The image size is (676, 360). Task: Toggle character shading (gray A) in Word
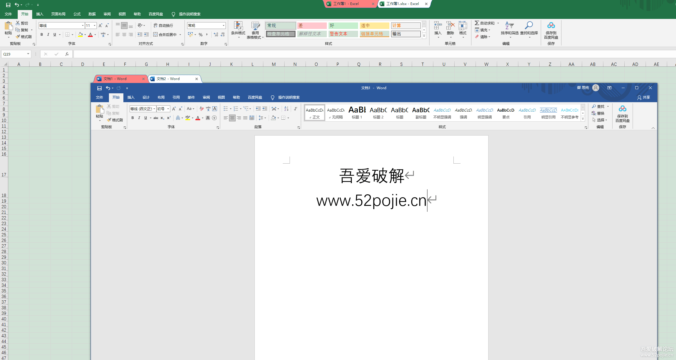pyautogui.click(x=208, y=118)
